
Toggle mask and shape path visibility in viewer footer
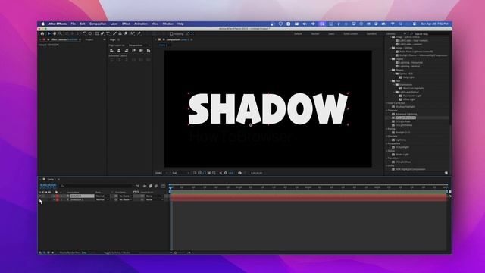(205, 173)
